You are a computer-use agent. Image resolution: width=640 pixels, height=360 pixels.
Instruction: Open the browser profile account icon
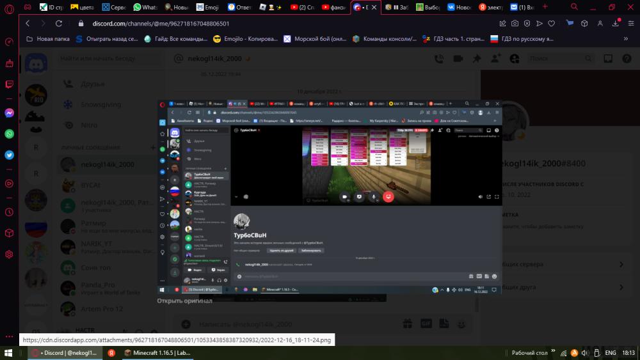pyautogui.click(x=600, y=24)
